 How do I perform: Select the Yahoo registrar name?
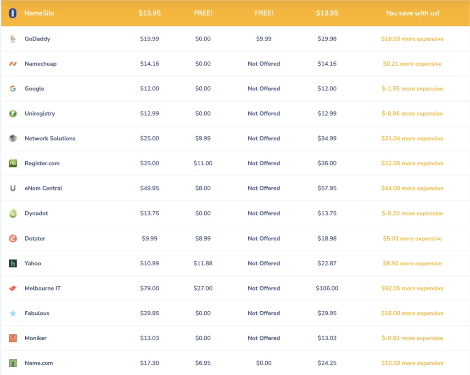click(x=33, y=263)
